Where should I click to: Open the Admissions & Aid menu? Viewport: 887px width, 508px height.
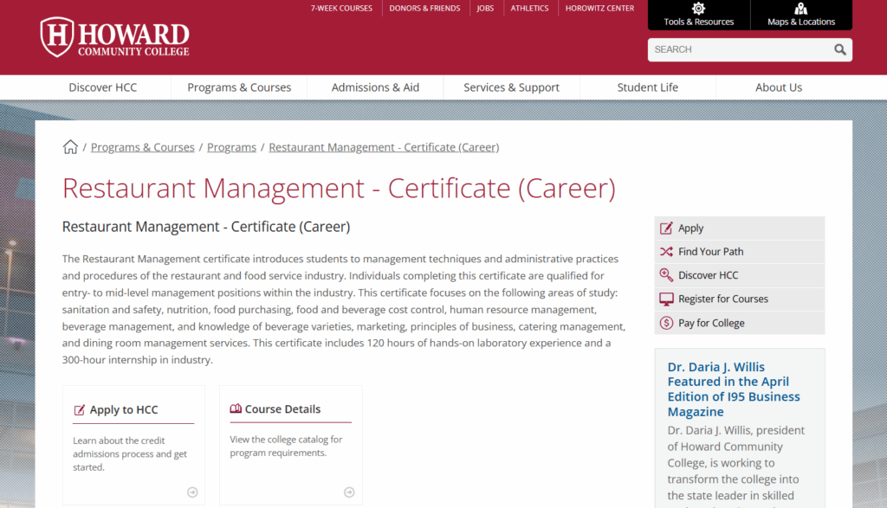coord(376,87)
